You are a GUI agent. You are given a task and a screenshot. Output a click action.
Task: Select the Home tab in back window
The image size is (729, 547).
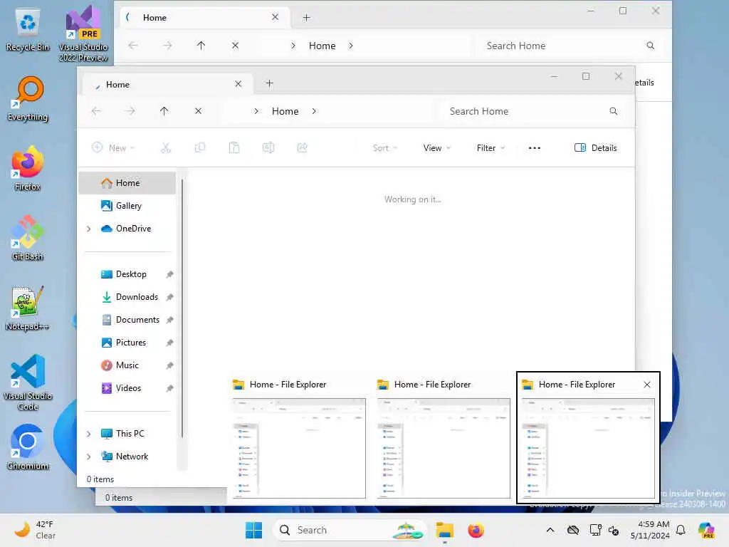pyautogui.click(x=204, y=18)
